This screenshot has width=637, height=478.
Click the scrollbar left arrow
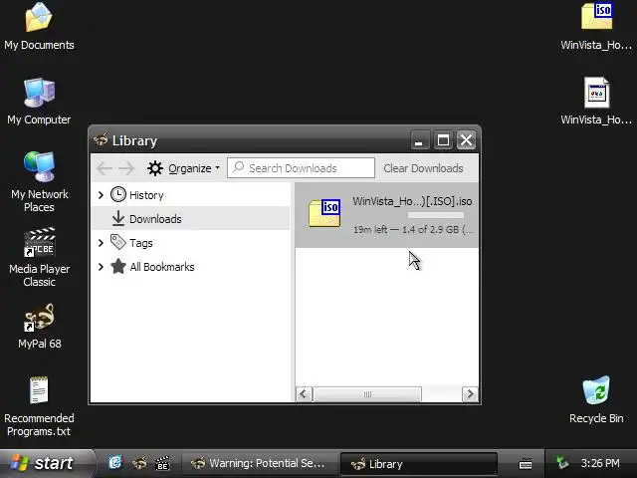pos(304,394)
